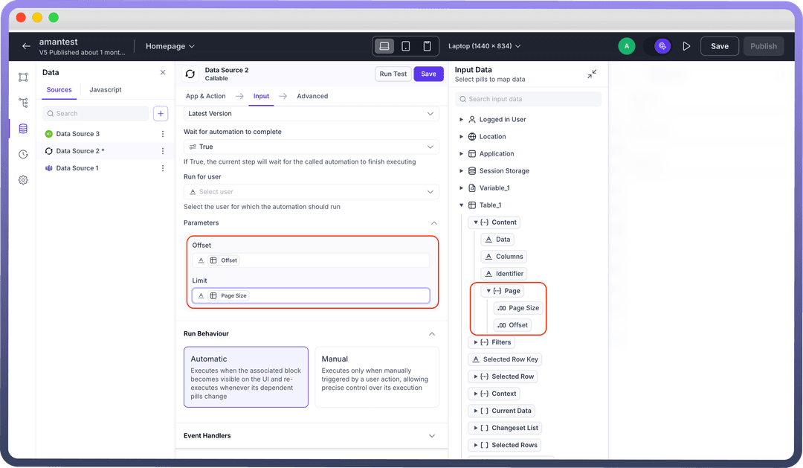
Task: Open the settings gear in left sidebar
Action: coord(23,180)
